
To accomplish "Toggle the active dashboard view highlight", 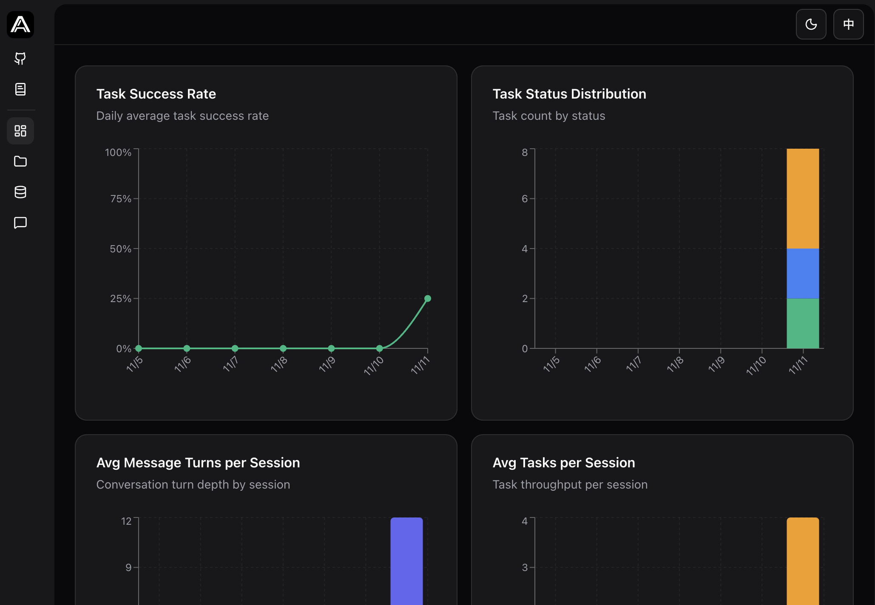I will [20, 131].
